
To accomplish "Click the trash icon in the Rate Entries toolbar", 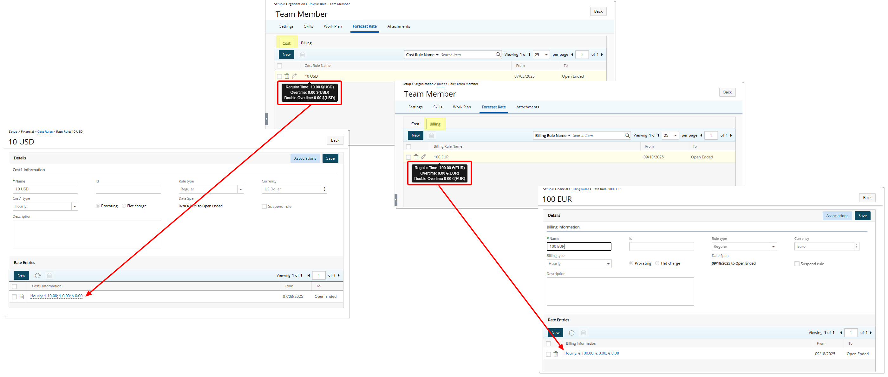I will [x=49, y=275].
